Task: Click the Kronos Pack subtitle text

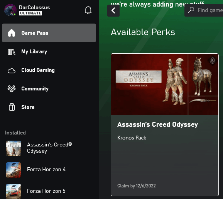Action: (x=132, y=138)
